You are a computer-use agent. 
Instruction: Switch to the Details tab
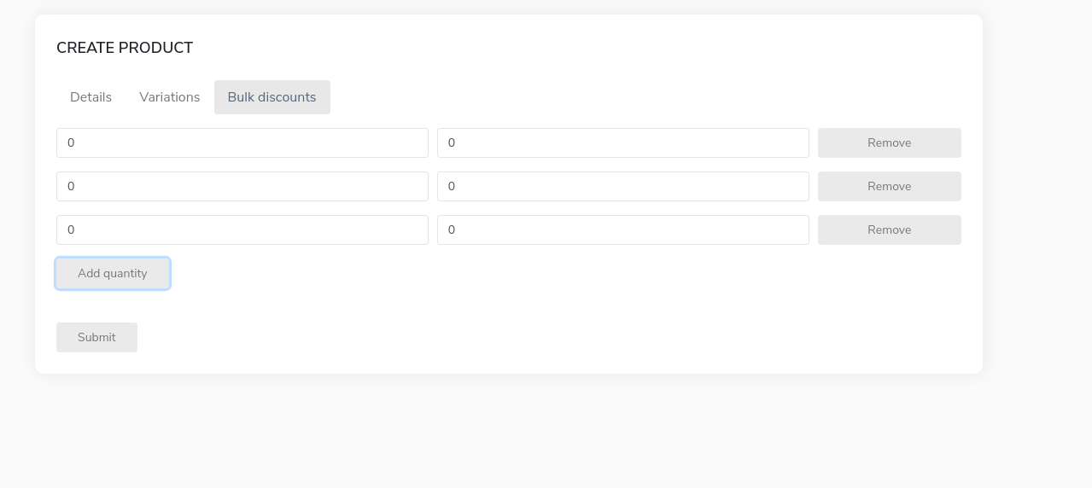91,97
